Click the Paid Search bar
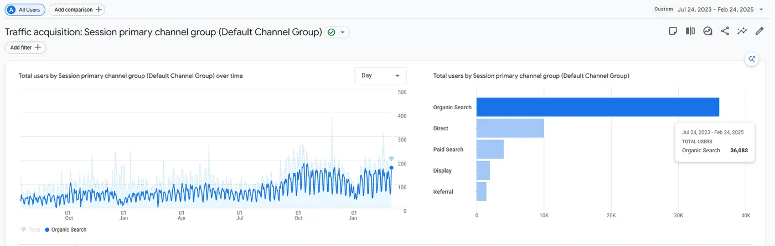The height and width of the screenshot is (246, 775). (490, 149)
